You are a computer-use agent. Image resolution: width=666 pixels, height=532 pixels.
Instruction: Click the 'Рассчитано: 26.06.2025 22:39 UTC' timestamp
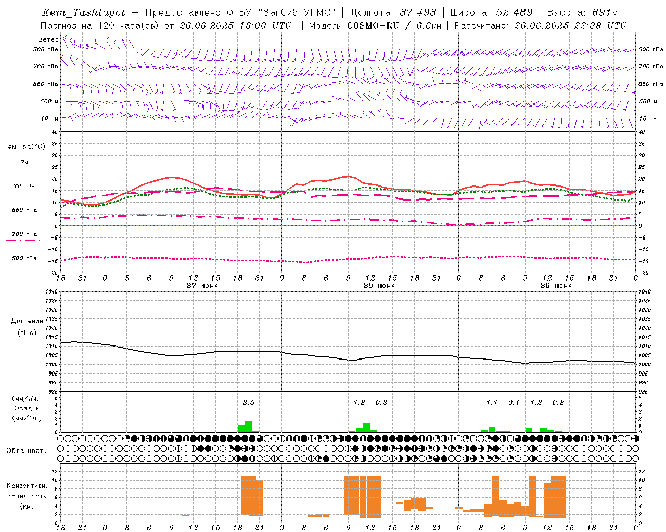(x=540, y=25)
